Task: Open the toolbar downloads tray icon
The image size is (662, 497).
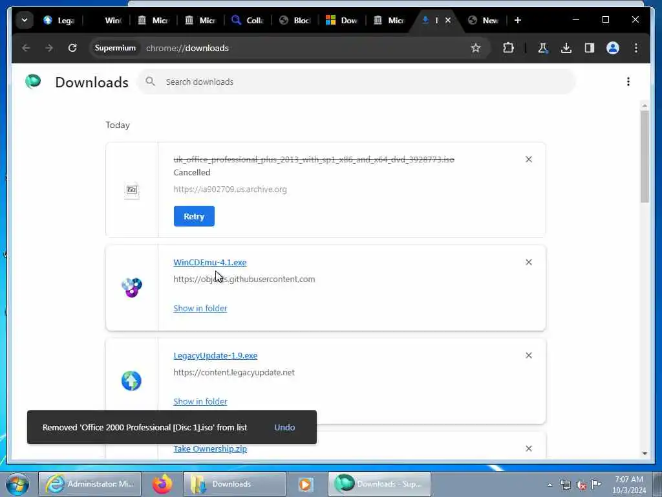Action: pyautogui.click(x=566, y=48)
